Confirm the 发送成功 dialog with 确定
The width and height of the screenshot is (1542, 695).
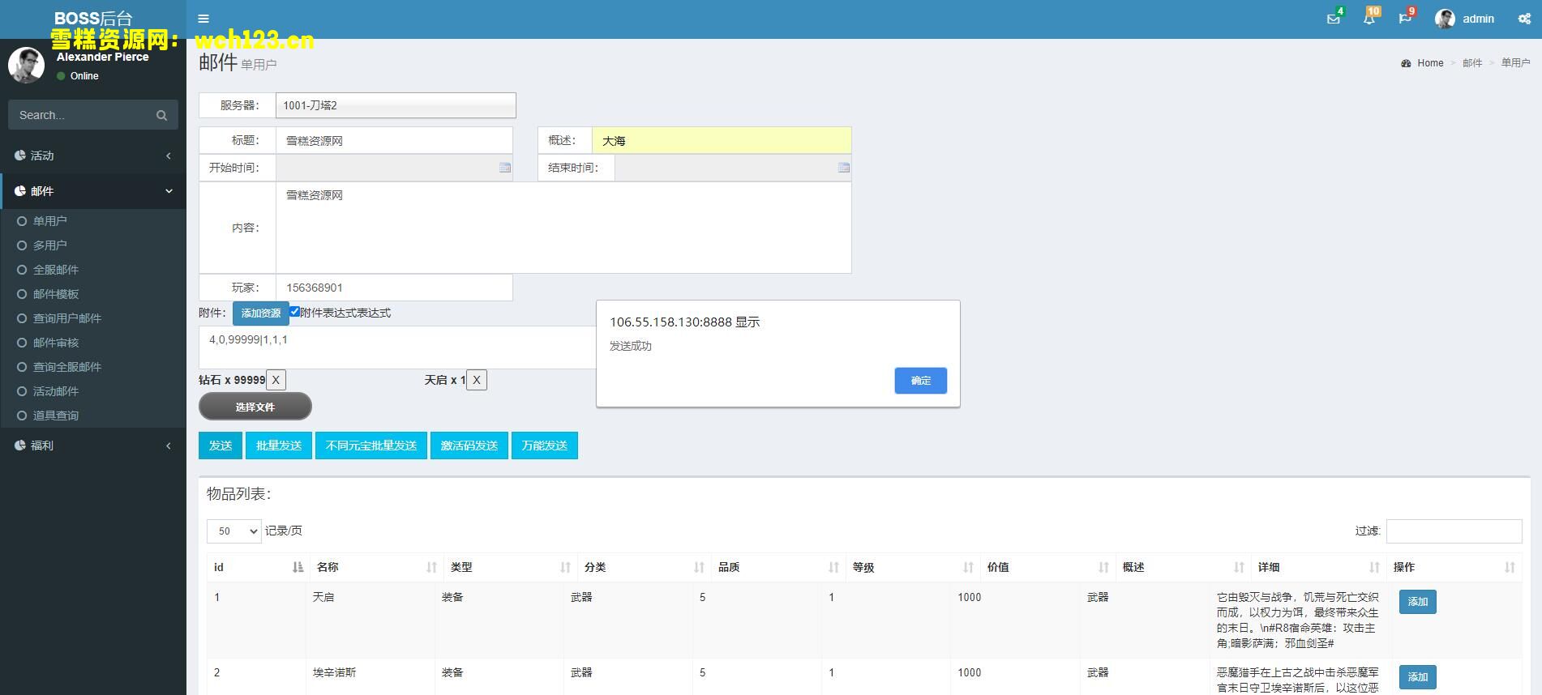[920, 381]
